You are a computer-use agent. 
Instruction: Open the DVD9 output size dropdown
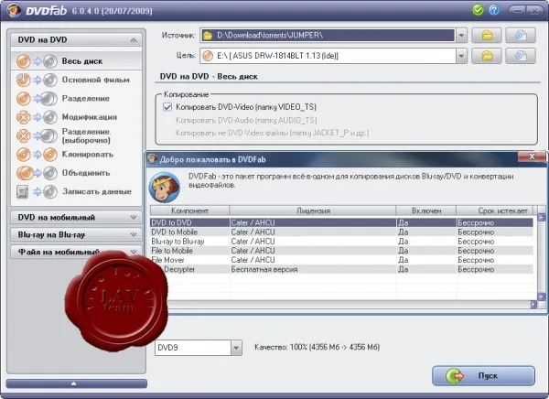(236, 348)
